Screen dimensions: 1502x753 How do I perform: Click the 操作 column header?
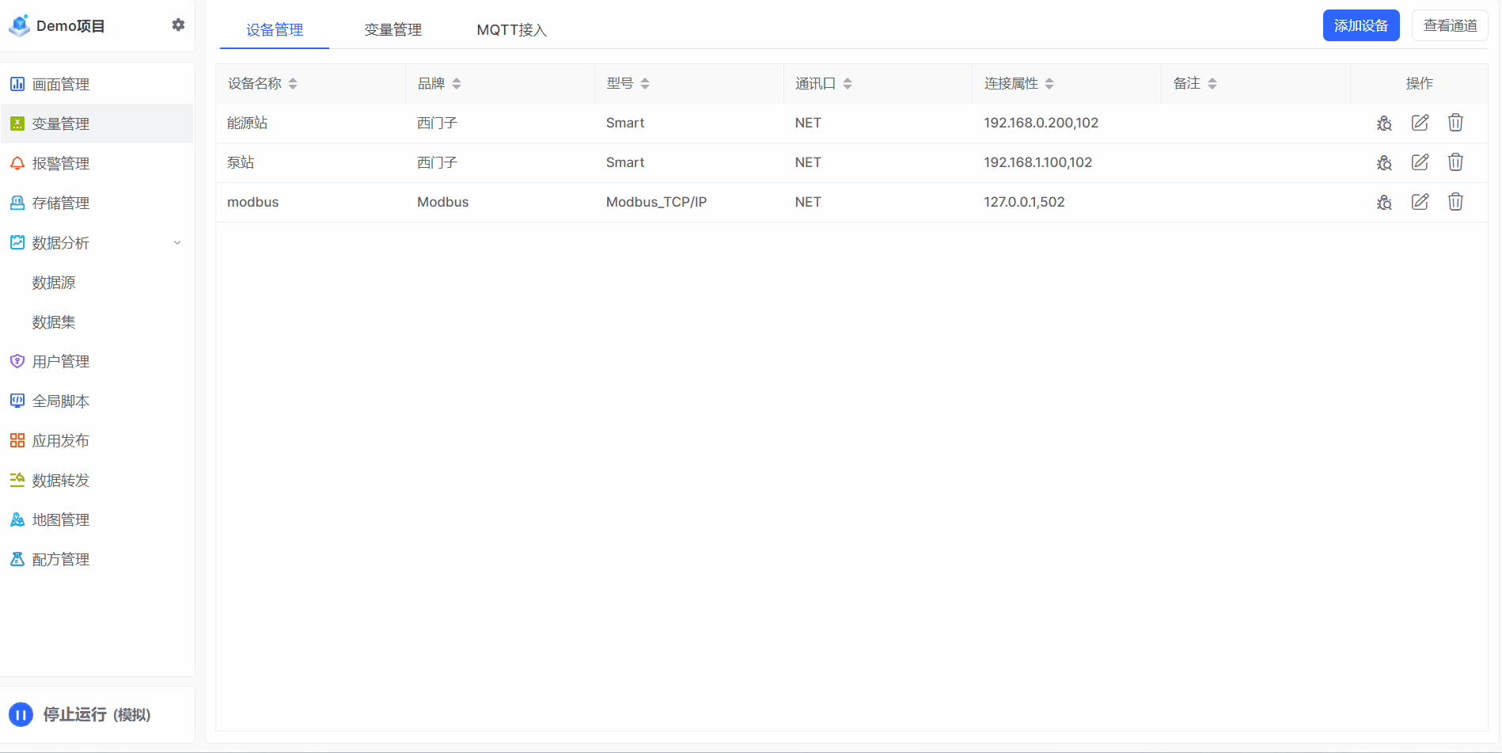(1419, 83)
